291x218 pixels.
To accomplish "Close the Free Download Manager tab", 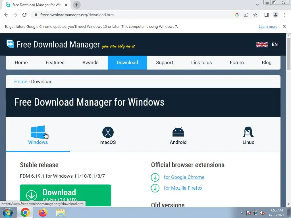I will click(x=66, y=5).
